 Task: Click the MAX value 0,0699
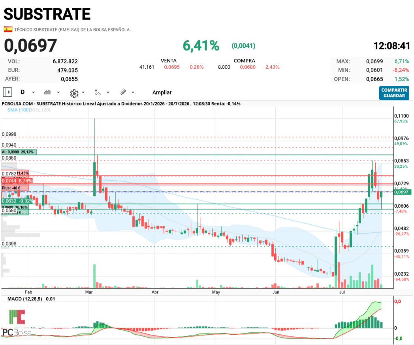374,62
